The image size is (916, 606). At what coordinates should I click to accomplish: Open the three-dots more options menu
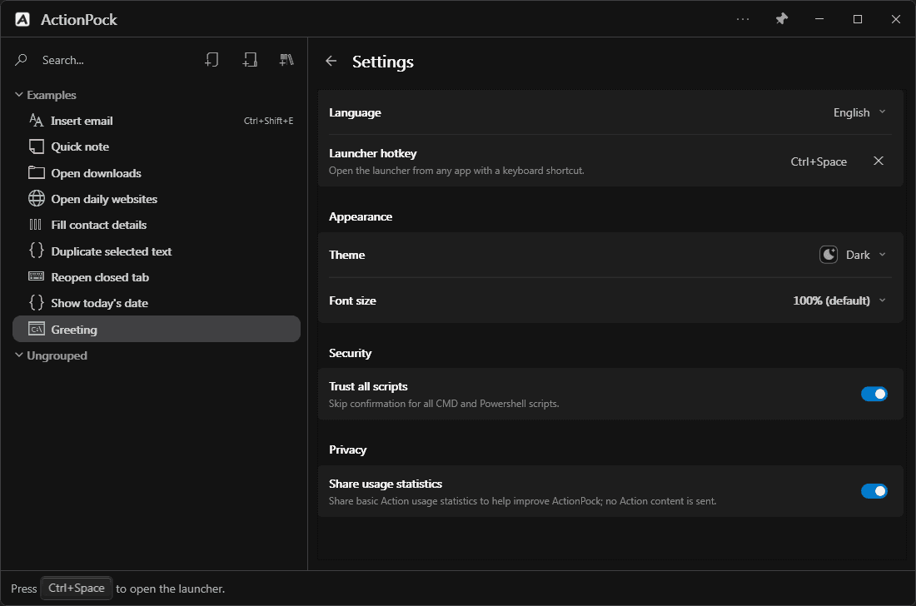click(x=743, y=19)
